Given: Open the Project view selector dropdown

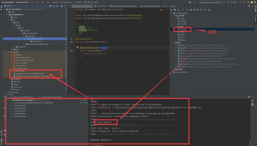Looking at the screenshot, I should tap(8, 6).
